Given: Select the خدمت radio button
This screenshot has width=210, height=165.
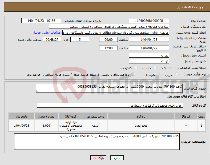Looking at the screenshot, I should click(x=155, y=68).
